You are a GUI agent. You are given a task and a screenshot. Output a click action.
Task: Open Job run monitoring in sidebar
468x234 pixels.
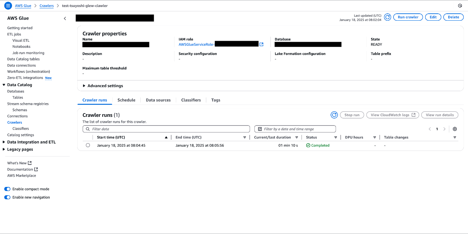tap(28, 53)
